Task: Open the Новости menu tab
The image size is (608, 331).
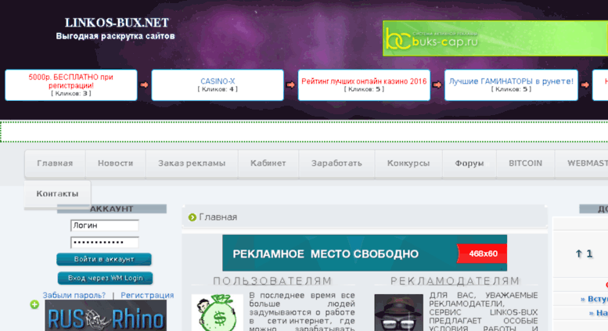Action: tap(116, 164)
